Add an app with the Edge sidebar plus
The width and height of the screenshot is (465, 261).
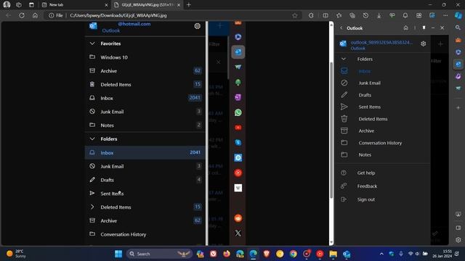(458, 108)
